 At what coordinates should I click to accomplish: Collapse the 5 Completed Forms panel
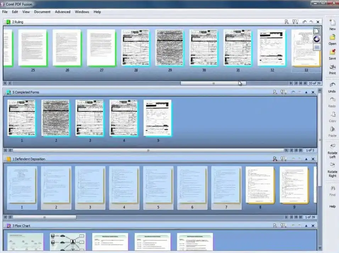click(306, 92)
